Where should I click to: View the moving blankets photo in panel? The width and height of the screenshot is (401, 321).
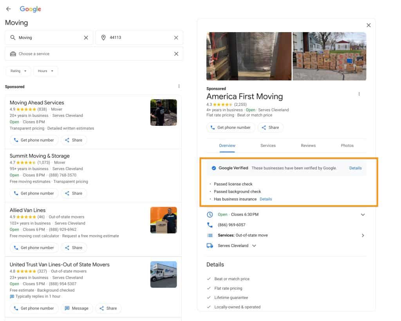click(249, 56)
